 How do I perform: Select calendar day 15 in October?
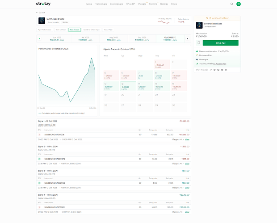point(162,86)
